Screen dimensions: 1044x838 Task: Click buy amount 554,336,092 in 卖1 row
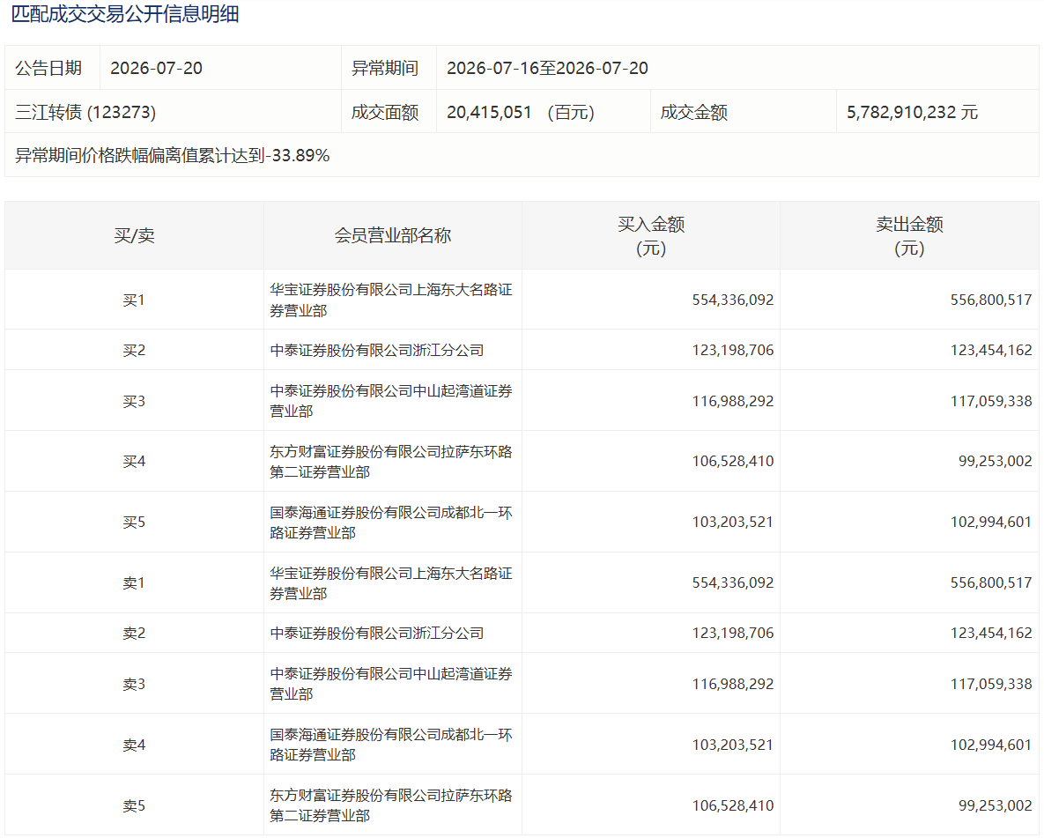pos(732,582)
